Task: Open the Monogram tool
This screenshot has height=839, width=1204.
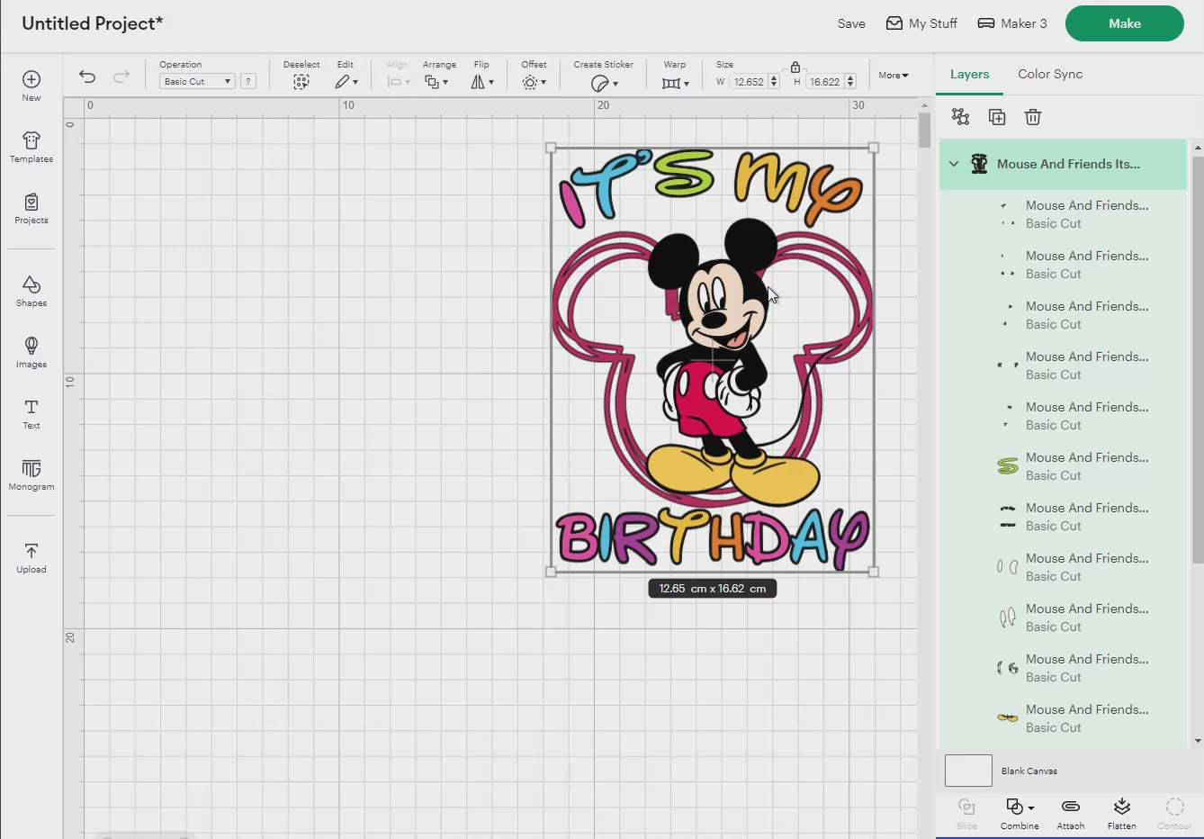Action: [31, 474]
